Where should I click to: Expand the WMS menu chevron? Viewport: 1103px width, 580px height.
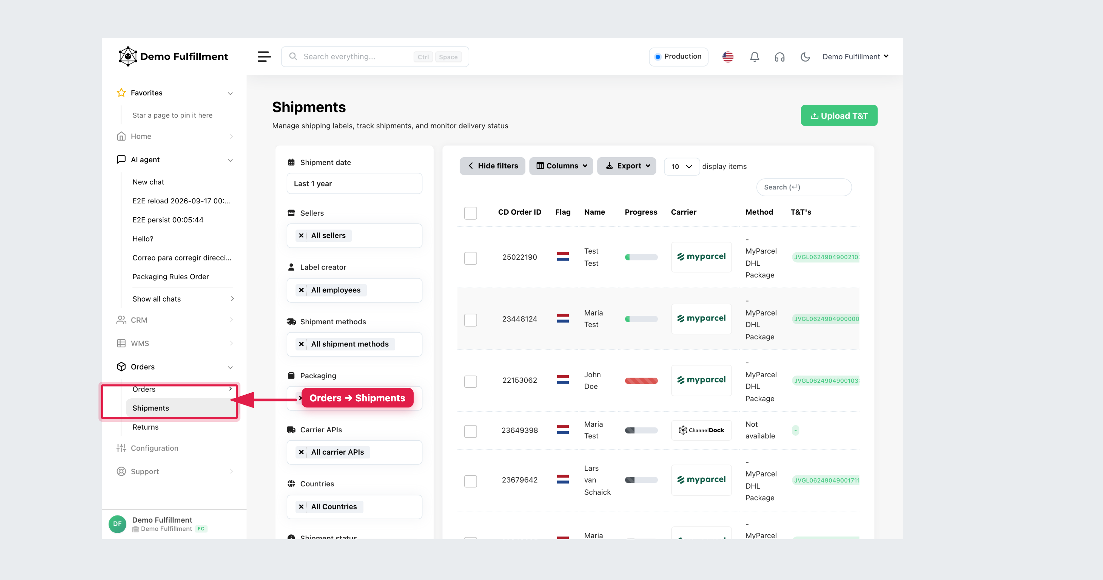tap(231, 343)
